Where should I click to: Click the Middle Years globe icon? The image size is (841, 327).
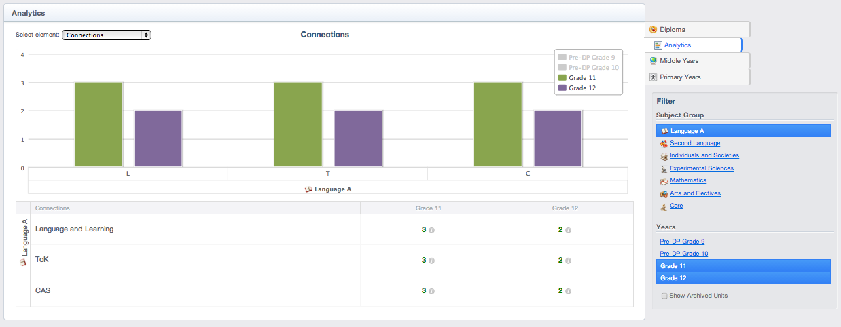654,61
